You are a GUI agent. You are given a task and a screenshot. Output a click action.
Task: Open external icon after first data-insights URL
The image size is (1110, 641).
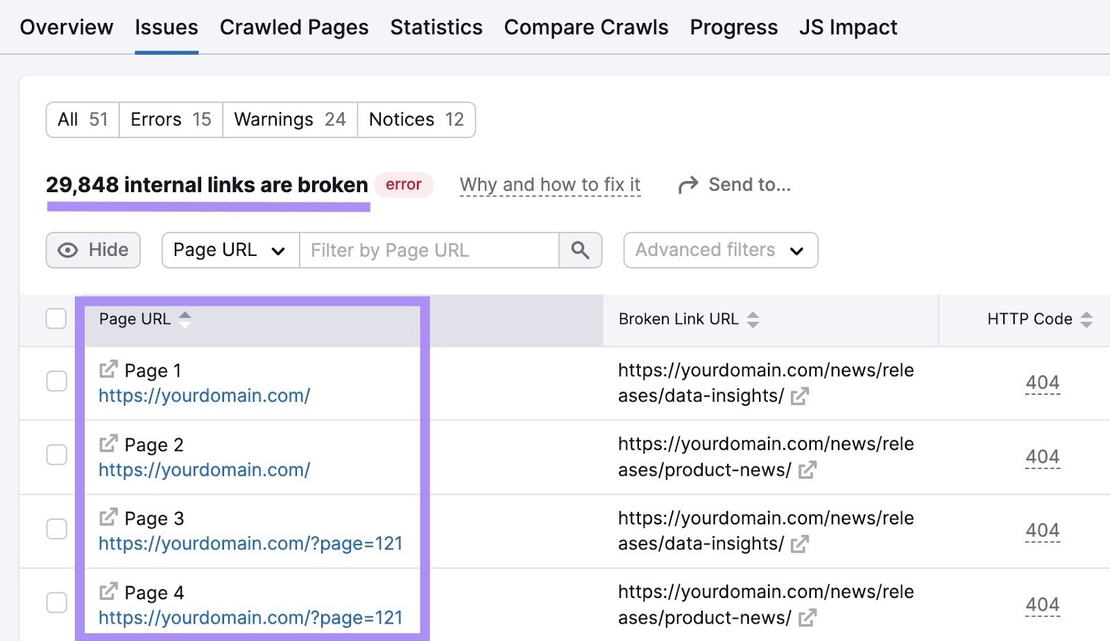tap(800, 396)
